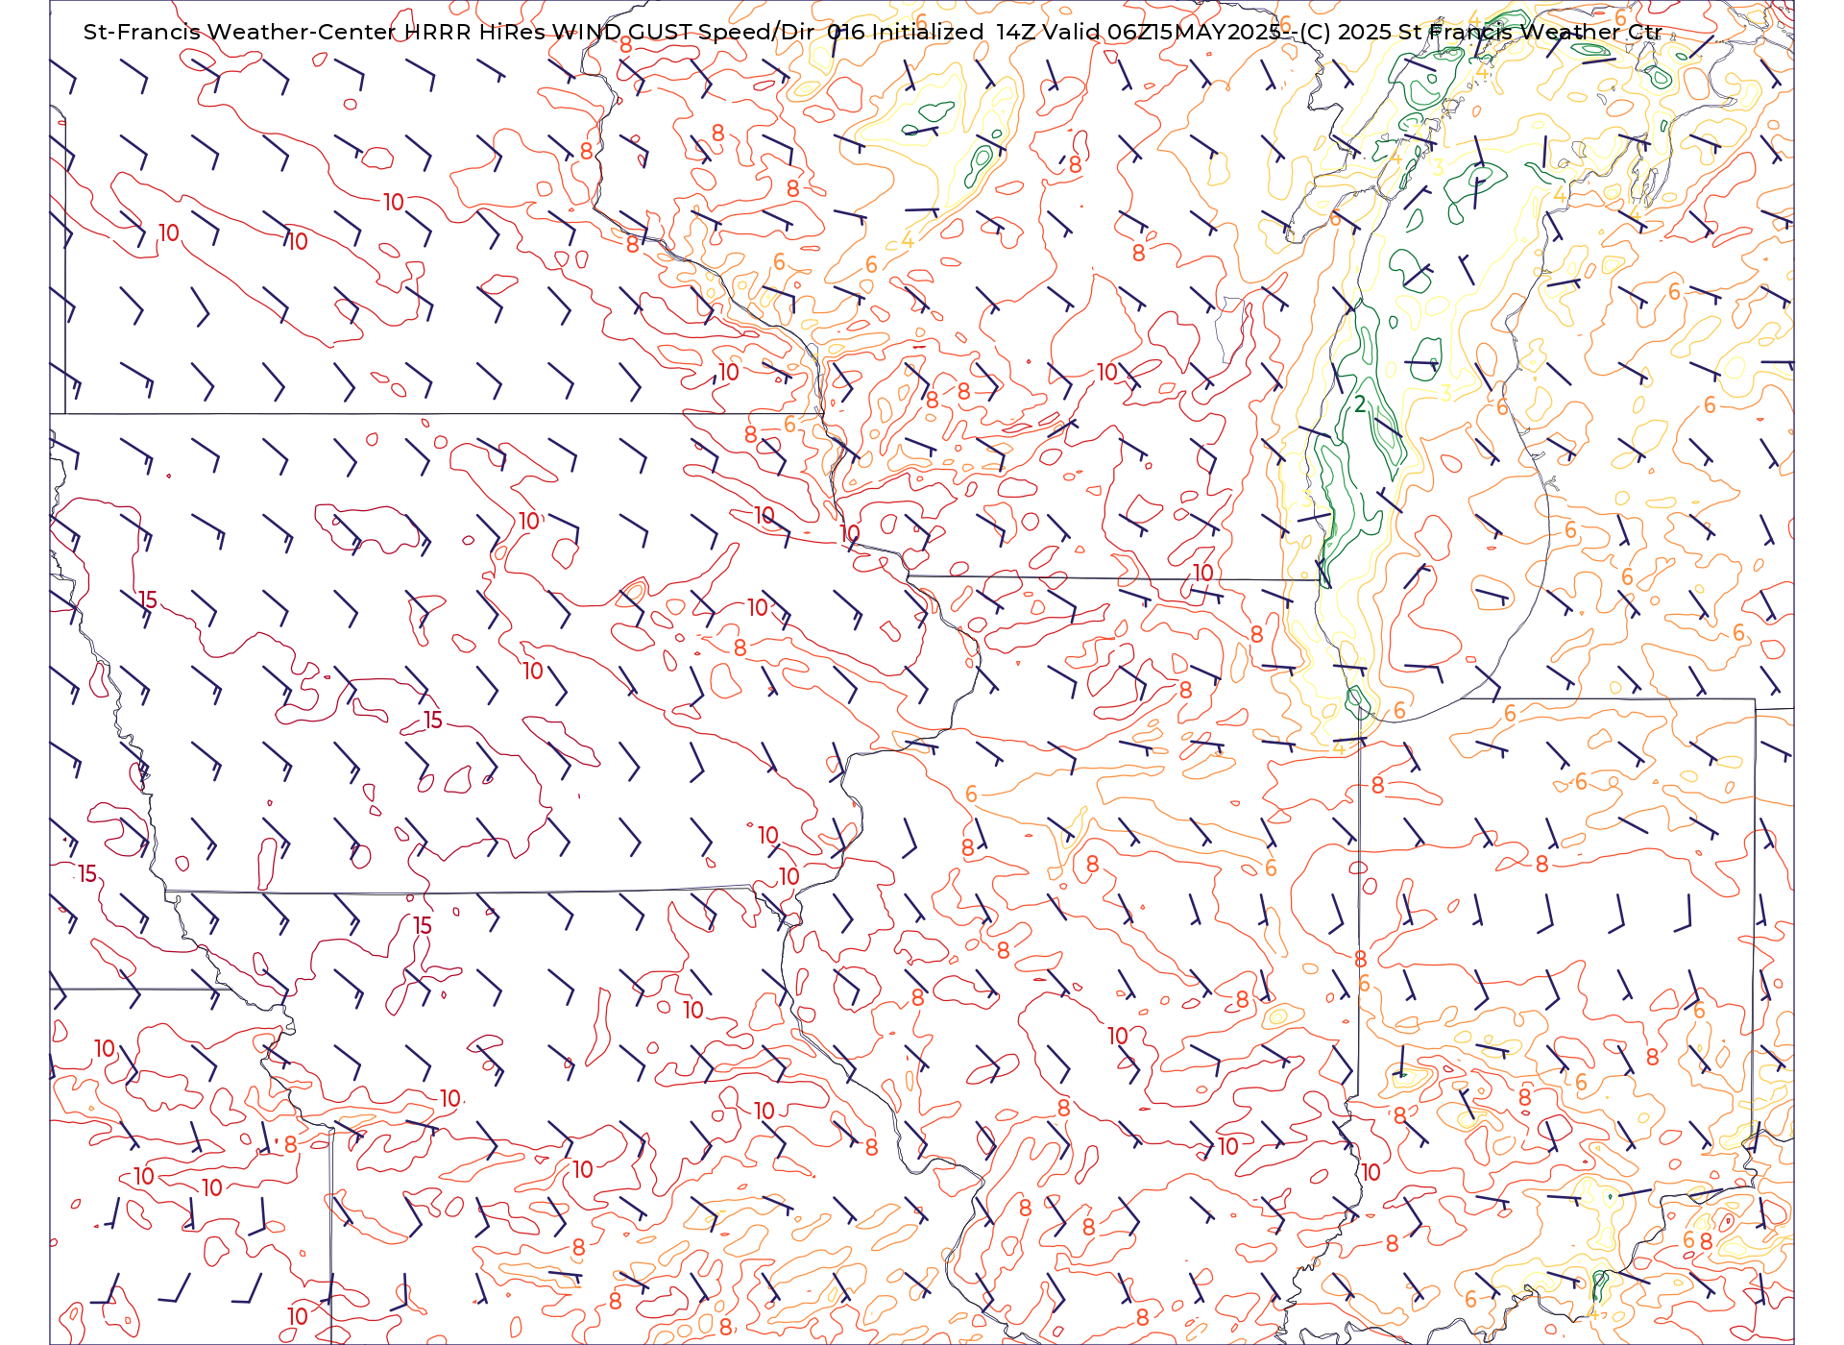Image resolution: width=1844 pixels, height=1345 pixels.
Task: Click the green "2" contour label
Action: coord(1360,404)
